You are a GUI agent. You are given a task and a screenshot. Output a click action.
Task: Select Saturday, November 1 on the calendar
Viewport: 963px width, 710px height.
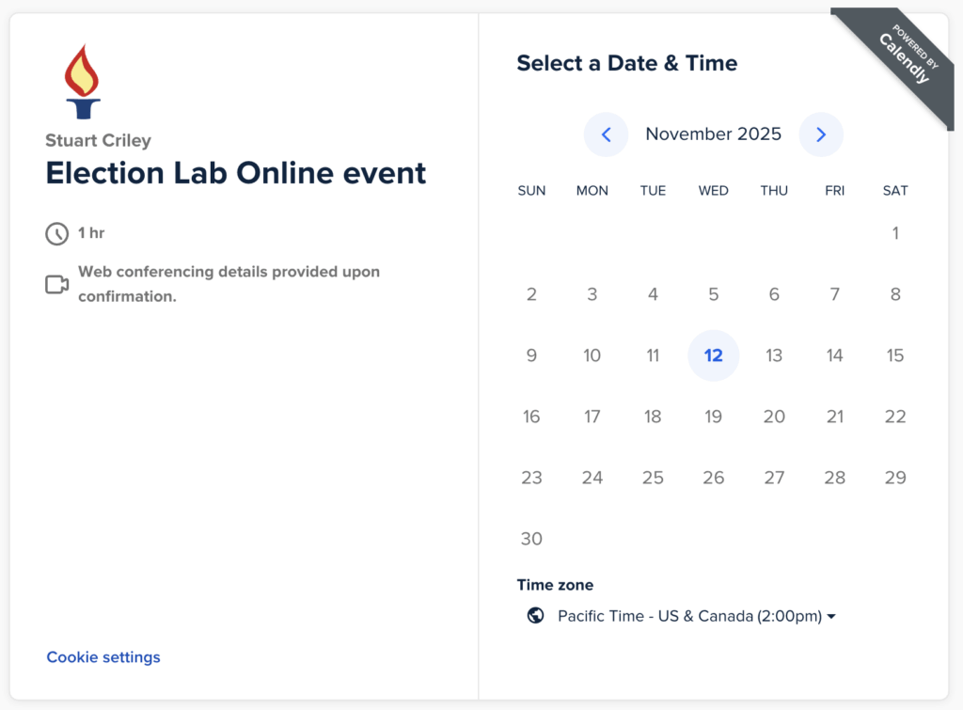click(x=894, y=233)
